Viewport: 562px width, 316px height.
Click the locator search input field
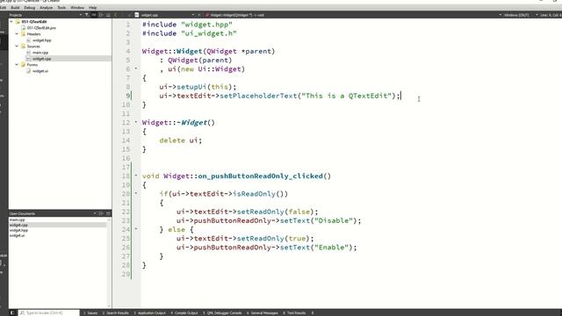click(49, 312)
